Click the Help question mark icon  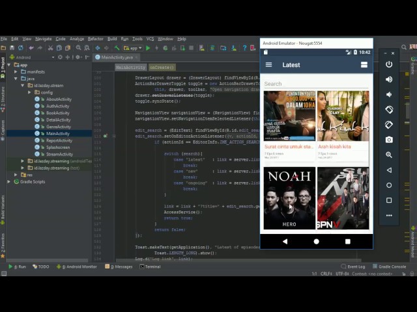244,48
